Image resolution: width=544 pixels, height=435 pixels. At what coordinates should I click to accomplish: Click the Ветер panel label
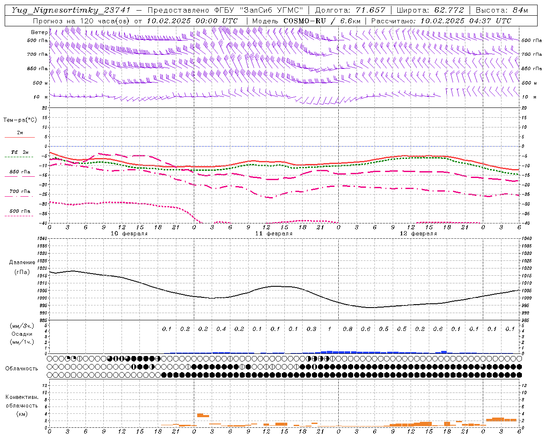39,32
